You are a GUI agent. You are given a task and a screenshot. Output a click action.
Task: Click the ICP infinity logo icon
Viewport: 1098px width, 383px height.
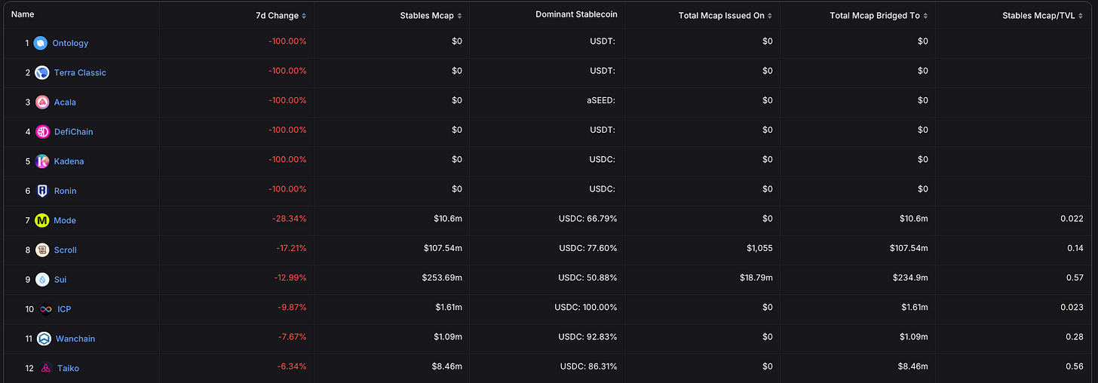46,309
